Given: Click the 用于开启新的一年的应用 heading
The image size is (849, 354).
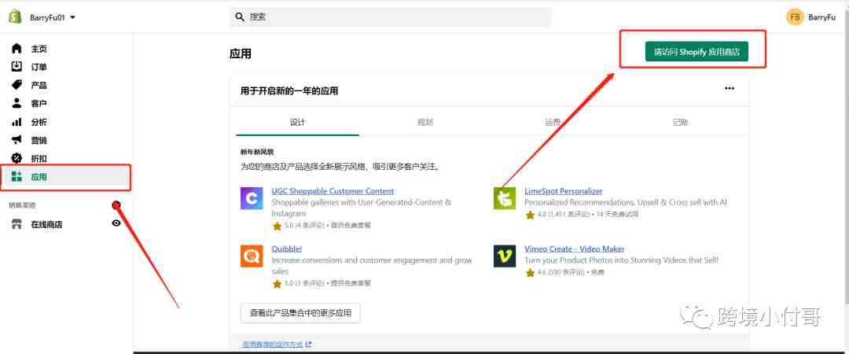Looking at the screenshot, I should coord(289,91).
